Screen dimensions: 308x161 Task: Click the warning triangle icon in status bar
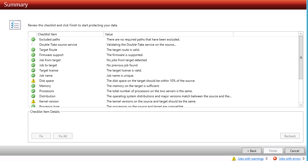tap(234, 159)
